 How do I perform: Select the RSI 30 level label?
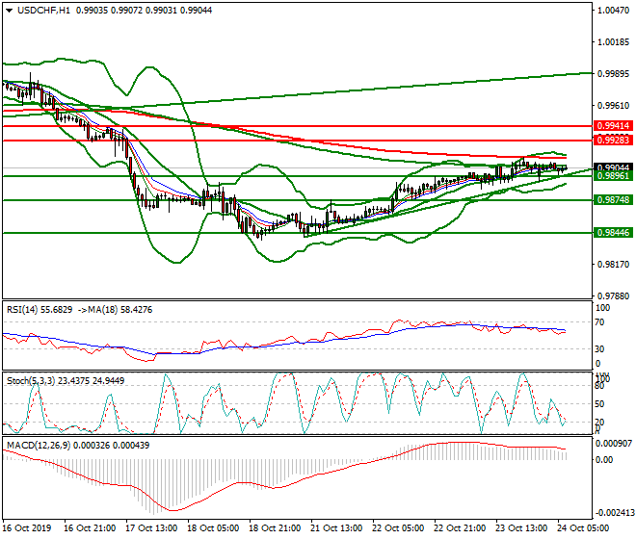(x=599, y=349)
